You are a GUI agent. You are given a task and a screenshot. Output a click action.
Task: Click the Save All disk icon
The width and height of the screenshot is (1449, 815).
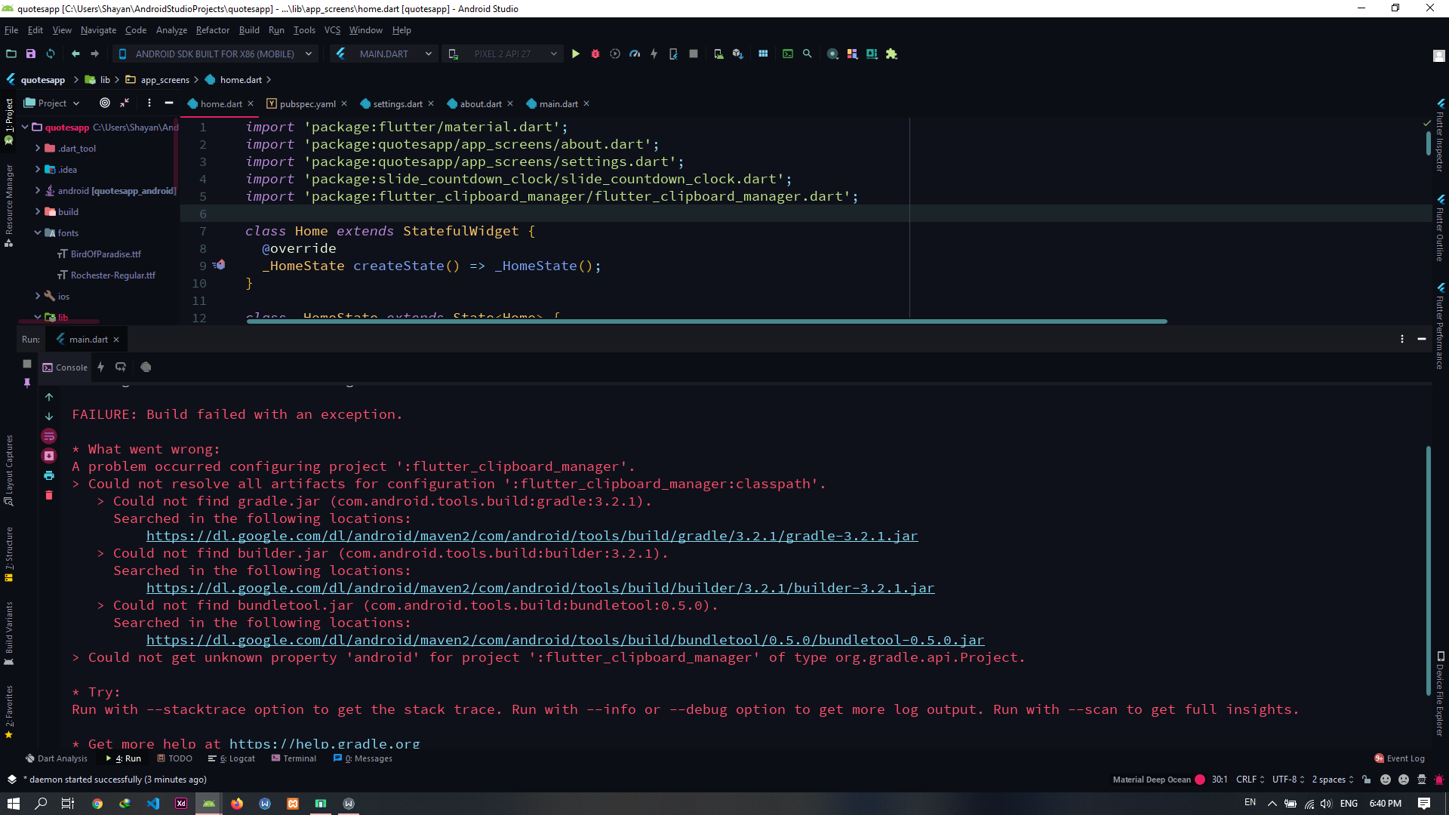pos(31,54)
